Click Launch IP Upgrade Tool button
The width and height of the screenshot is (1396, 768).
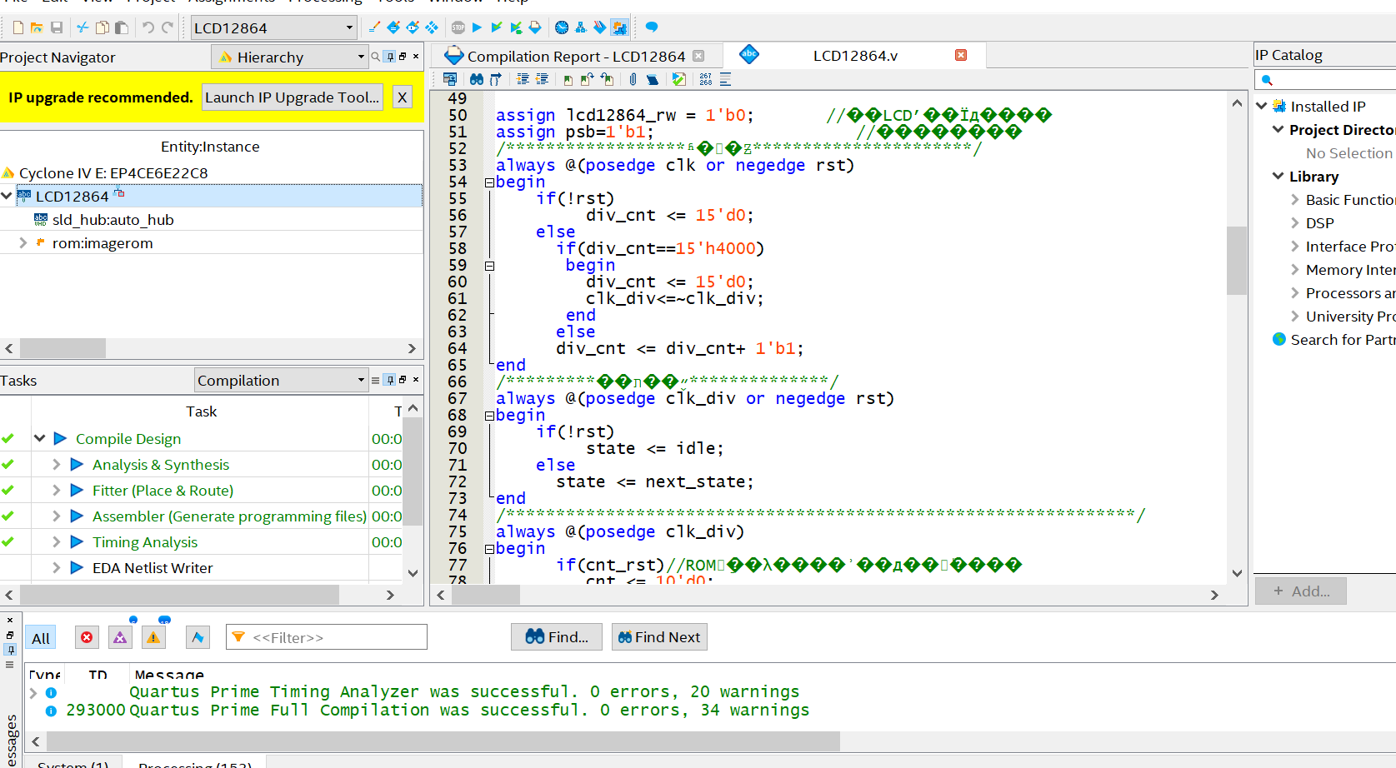coord(292,97)
